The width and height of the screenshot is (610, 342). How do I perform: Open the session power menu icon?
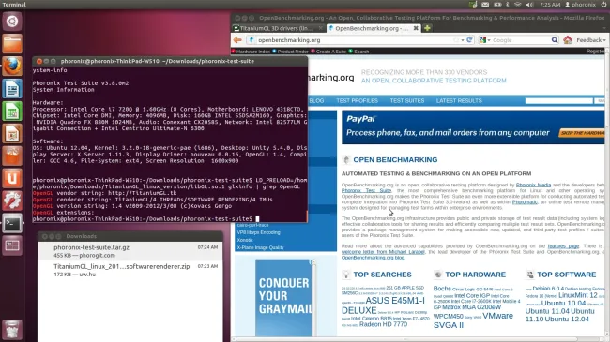pos(603,5)
